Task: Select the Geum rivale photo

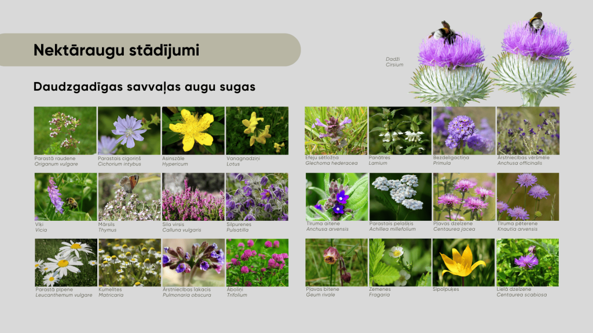Action: tap(336, 262)
